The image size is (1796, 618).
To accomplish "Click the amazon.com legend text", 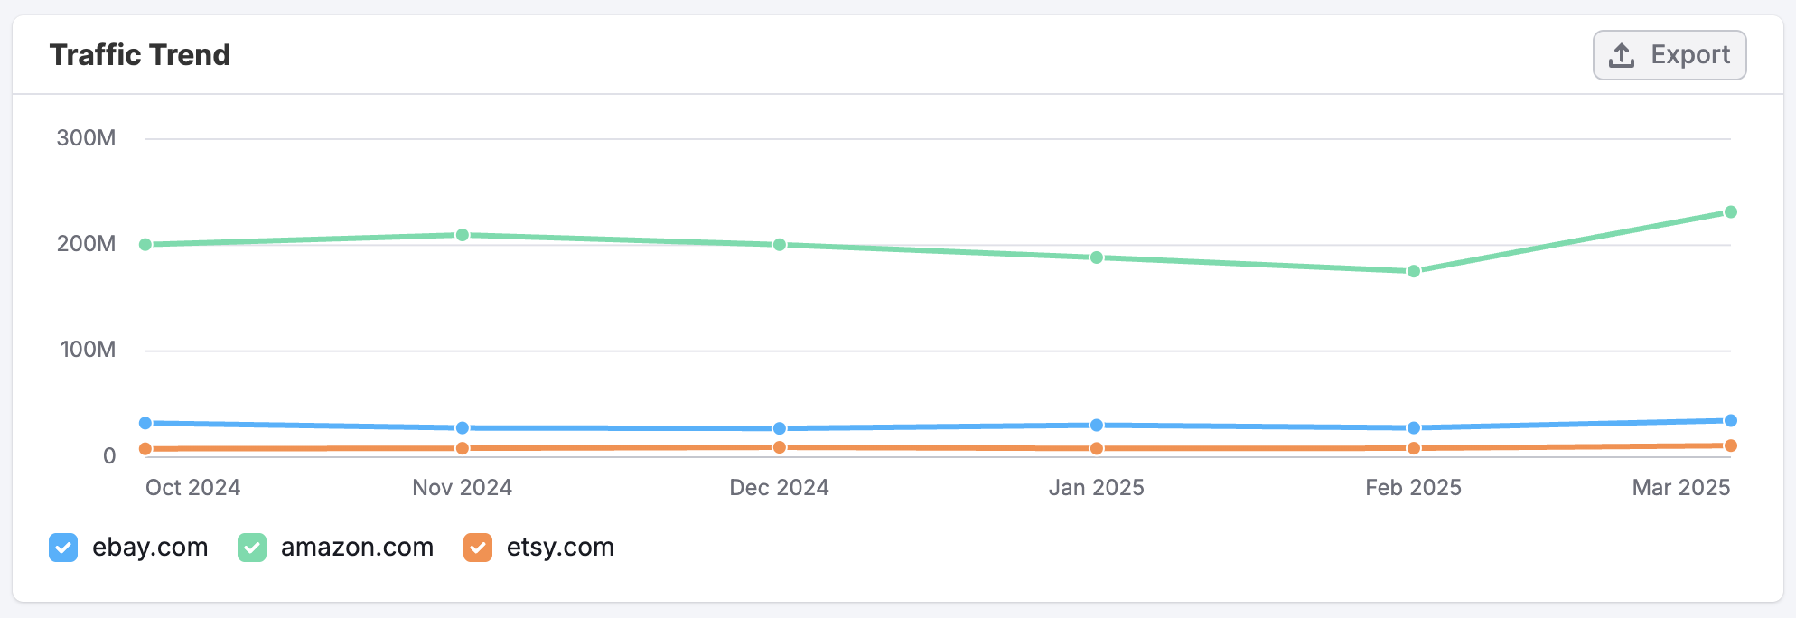I will (356, 548).
